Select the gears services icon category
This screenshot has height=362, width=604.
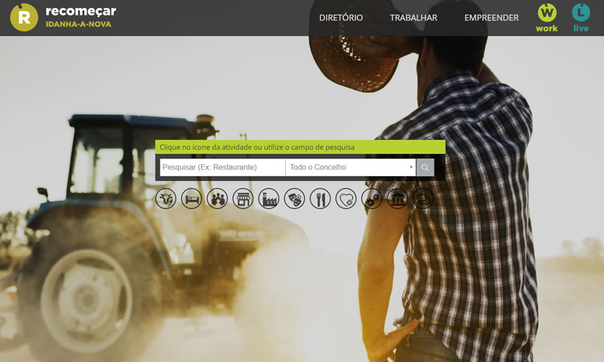point(372,199)
